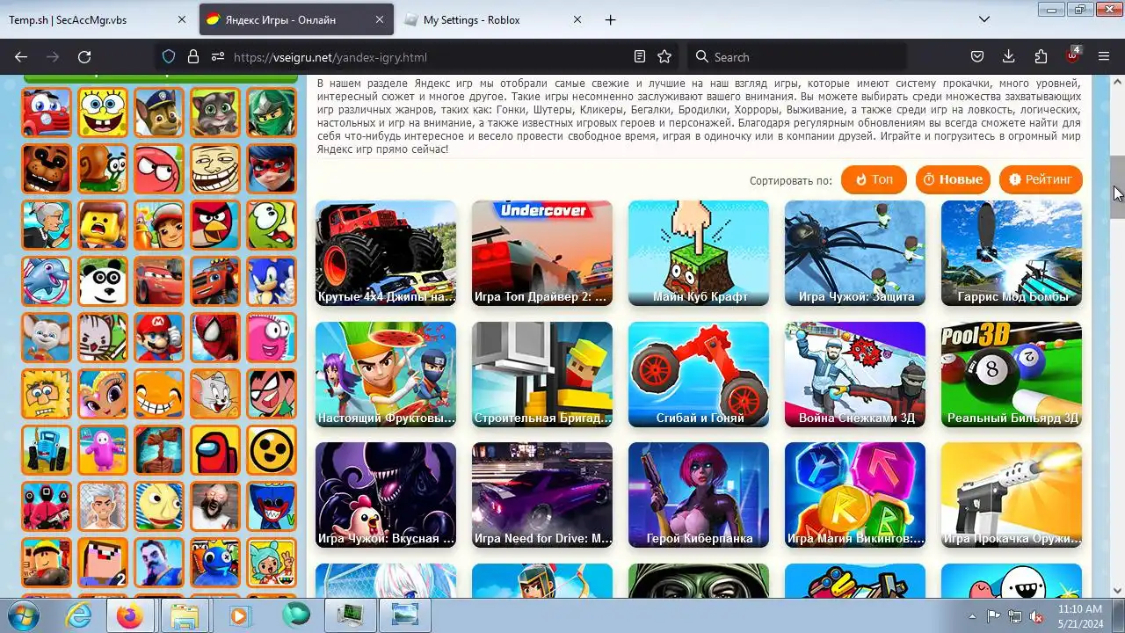This screenshot has height=633, width=1125.
Task: Open the Ladybug heroine category icon
Action: point(272,168)
